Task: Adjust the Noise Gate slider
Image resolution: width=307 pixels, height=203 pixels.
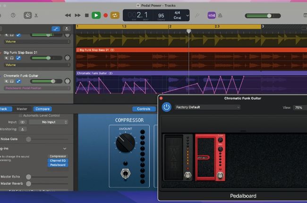Action: 29,139
